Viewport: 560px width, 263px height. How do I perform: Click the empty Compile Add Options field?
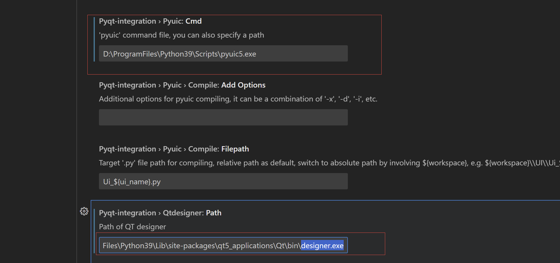[x=223, y=117]
